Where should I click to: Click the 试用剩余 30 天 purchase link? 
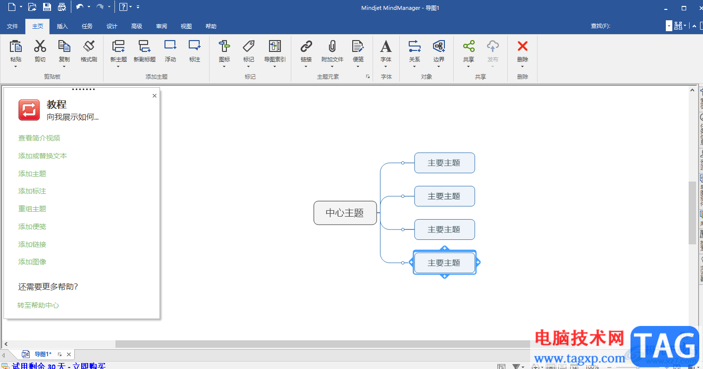click(x=58, y=366)
